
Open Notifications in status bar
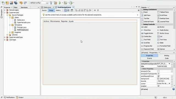(9, 97)
